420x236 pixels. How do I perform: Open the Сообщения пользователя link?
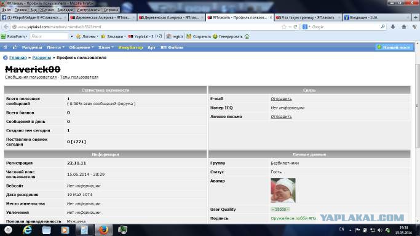[31, 77]
